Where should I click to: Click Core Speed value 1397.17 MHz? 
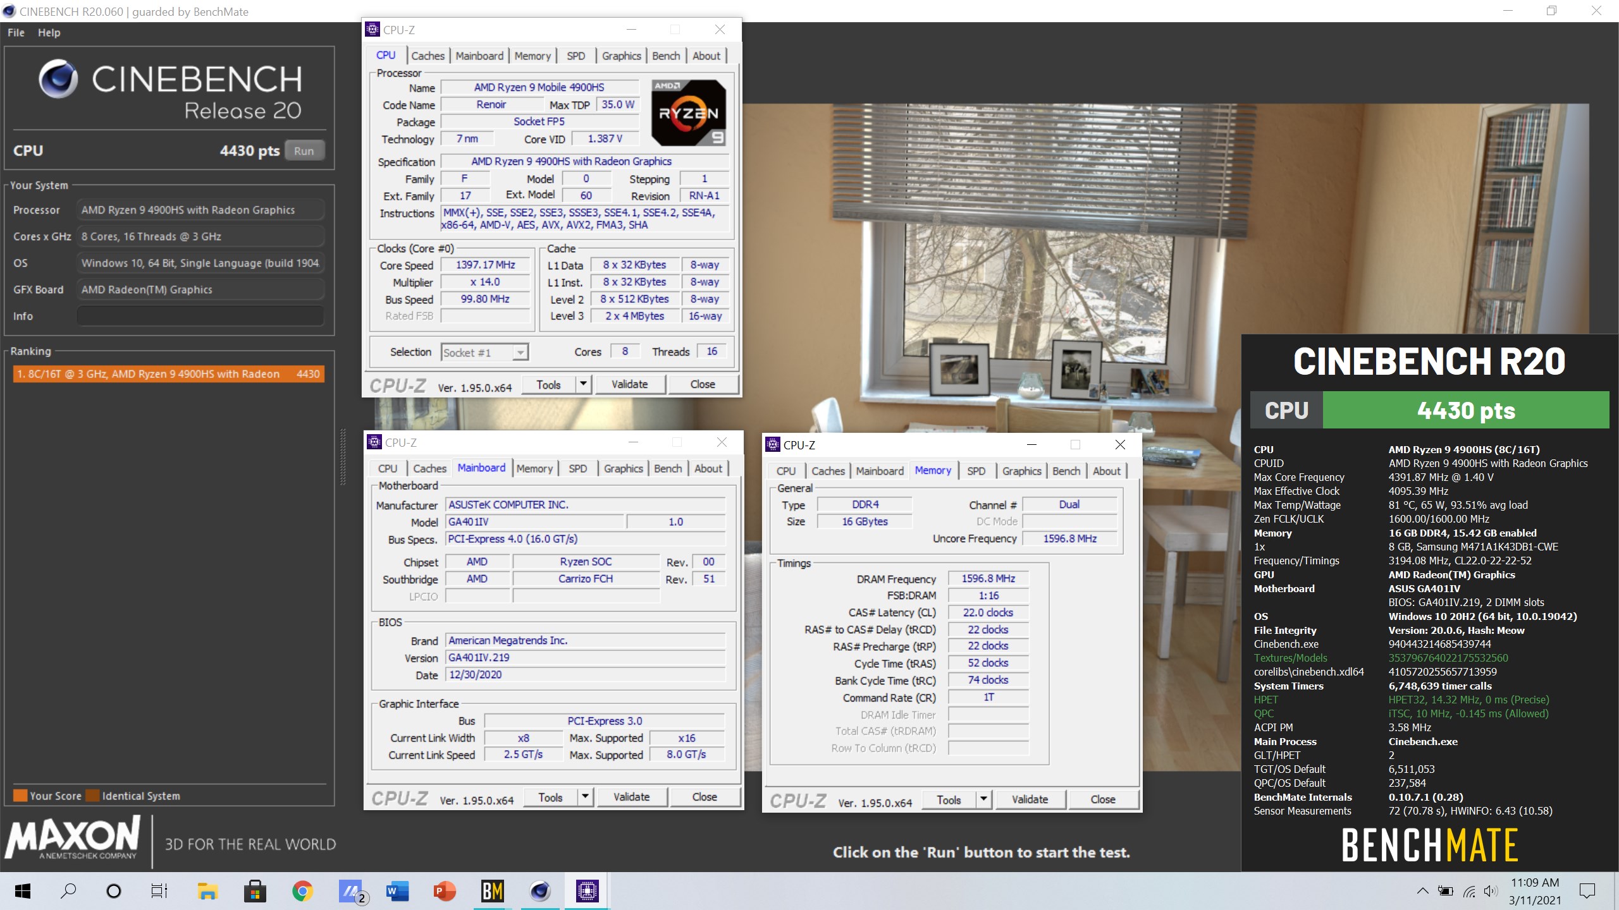click(x=486, y=265)
